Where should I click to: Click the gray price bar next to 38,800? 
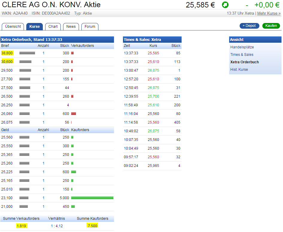point(27,53)
